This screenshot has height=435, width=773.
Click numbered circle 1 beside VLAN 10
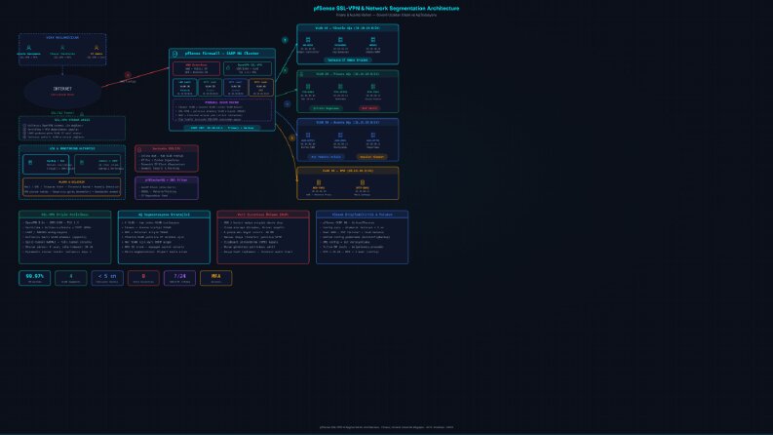(285, 40)
